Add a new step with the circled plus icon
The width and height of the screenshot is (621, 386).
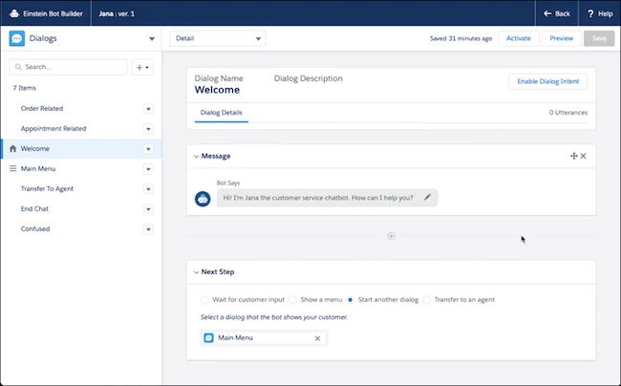tap(392, 236)
